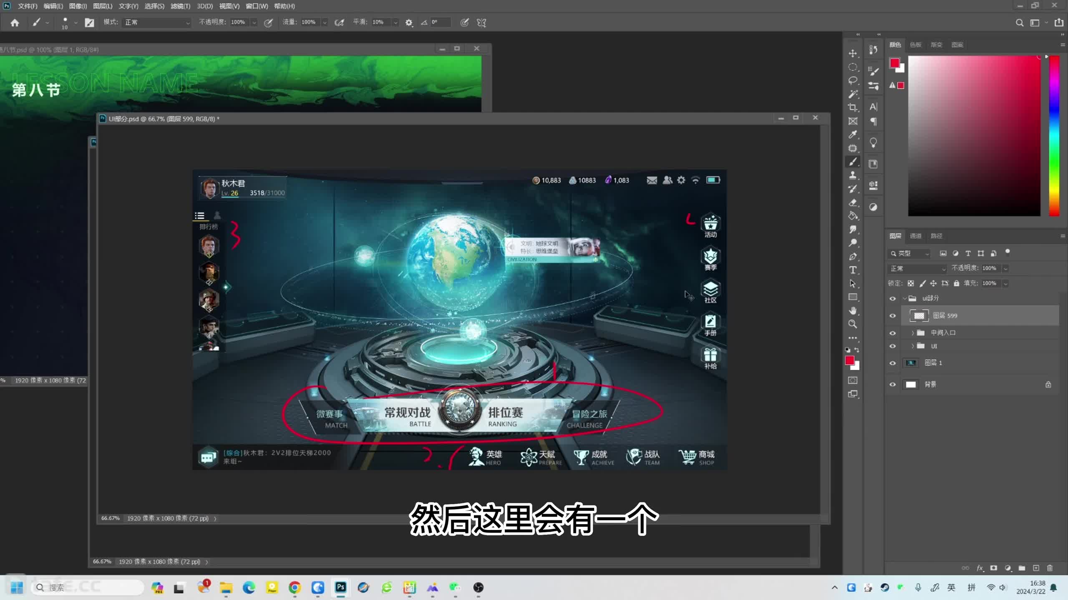Screen dimensions: 1068x600
Task: Select the Zoom tool
Action: coord(853,324)
